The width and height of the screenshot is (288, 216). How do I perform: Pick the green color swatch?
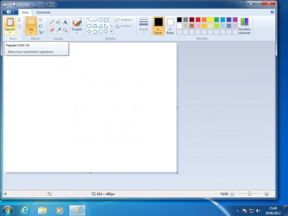point(216,20)
